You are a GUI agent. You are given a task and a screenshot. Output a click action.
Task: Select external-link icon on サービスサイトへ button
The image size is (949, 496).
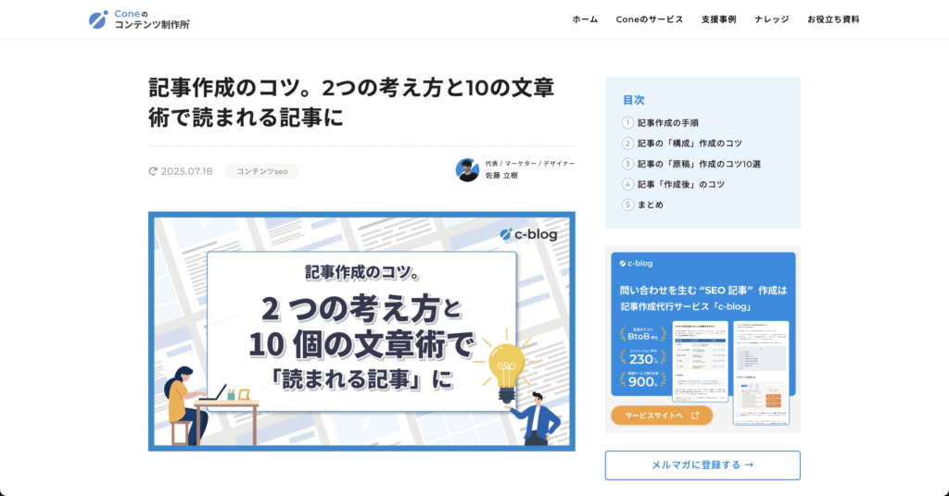click(x=695, y=415)
